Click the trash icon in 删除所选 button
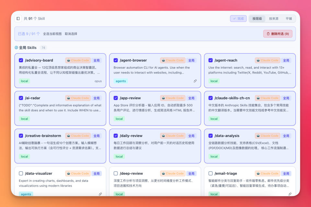Viewport: 311px width, 207px height. 268,34
